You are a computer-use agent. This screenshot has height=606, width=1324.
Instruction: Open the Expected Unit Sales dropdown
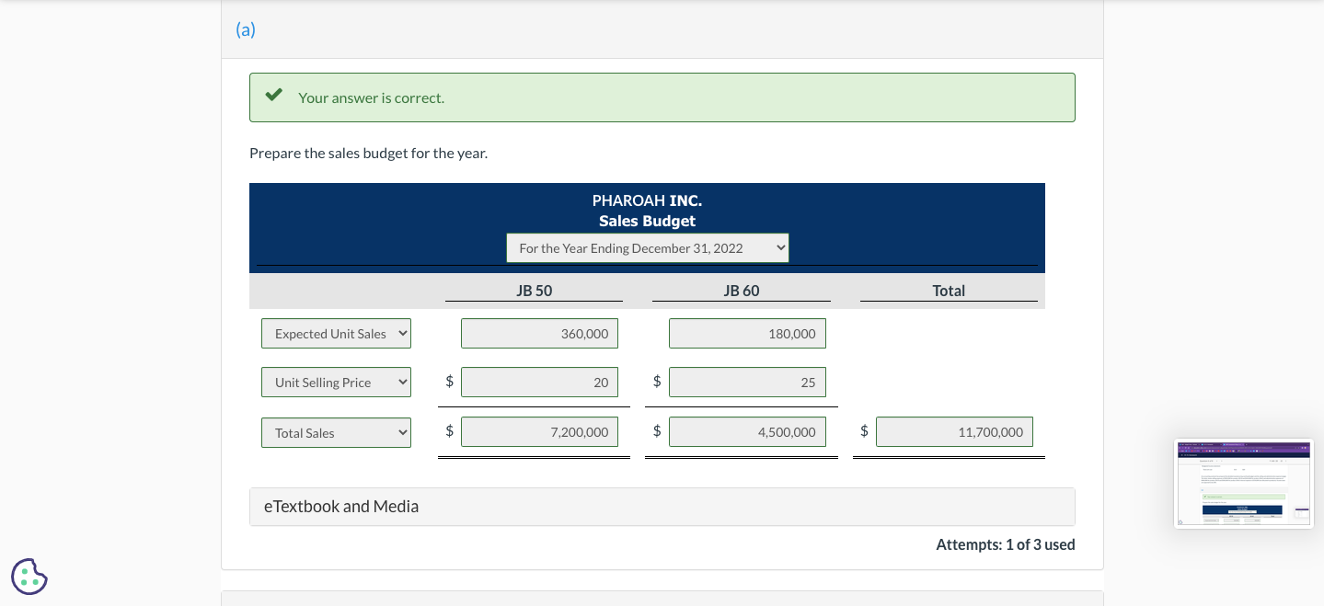337,334
